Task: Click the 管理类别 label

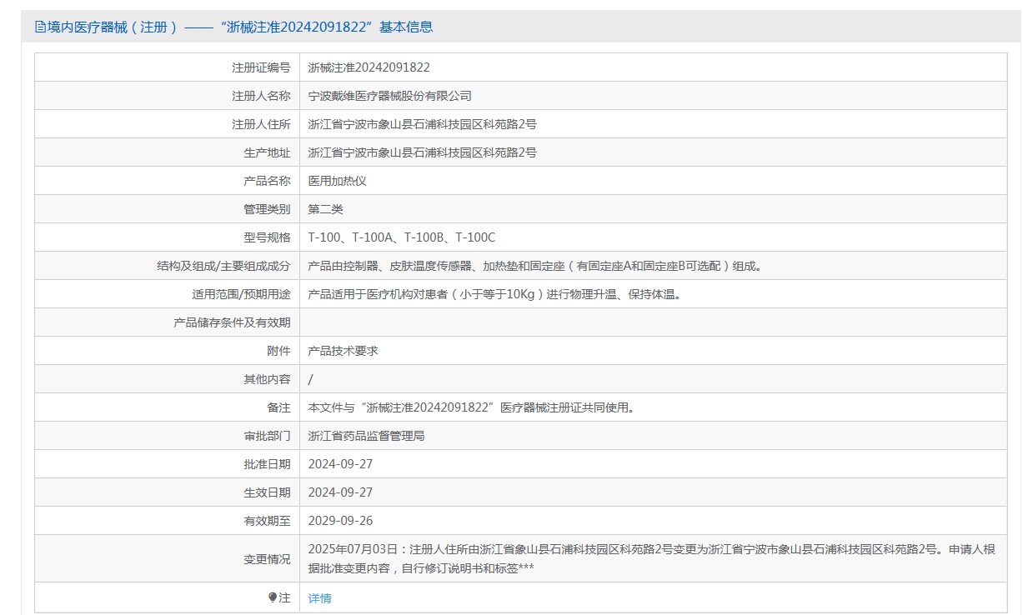Action: pos(267,209)
